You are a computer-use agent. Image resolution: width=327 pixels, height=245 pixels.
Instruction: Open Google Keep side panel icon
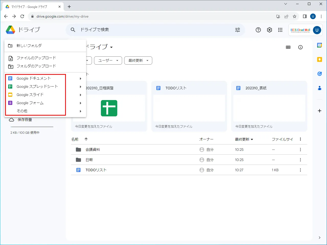pyautogui.click(x=319, y=59)
